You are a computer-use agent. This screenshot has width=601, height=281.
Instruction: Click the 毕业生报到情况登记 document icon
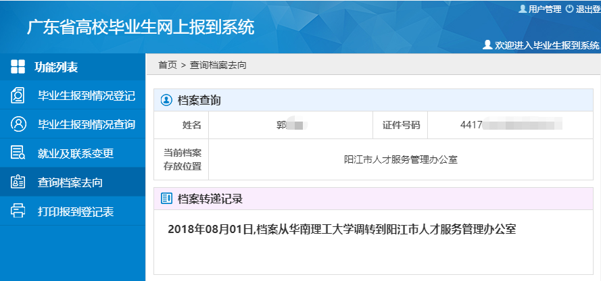coord(18,95)
